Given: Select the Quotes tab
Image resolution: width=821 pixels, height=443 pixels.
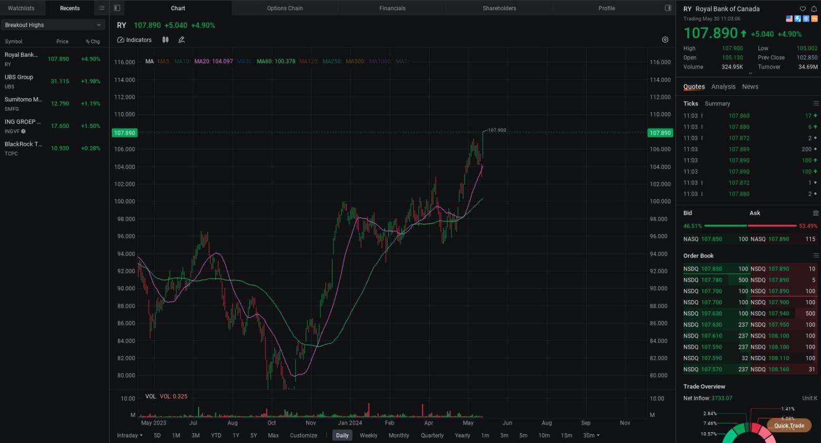Looking at the screenshot, I should coord(694,87).
